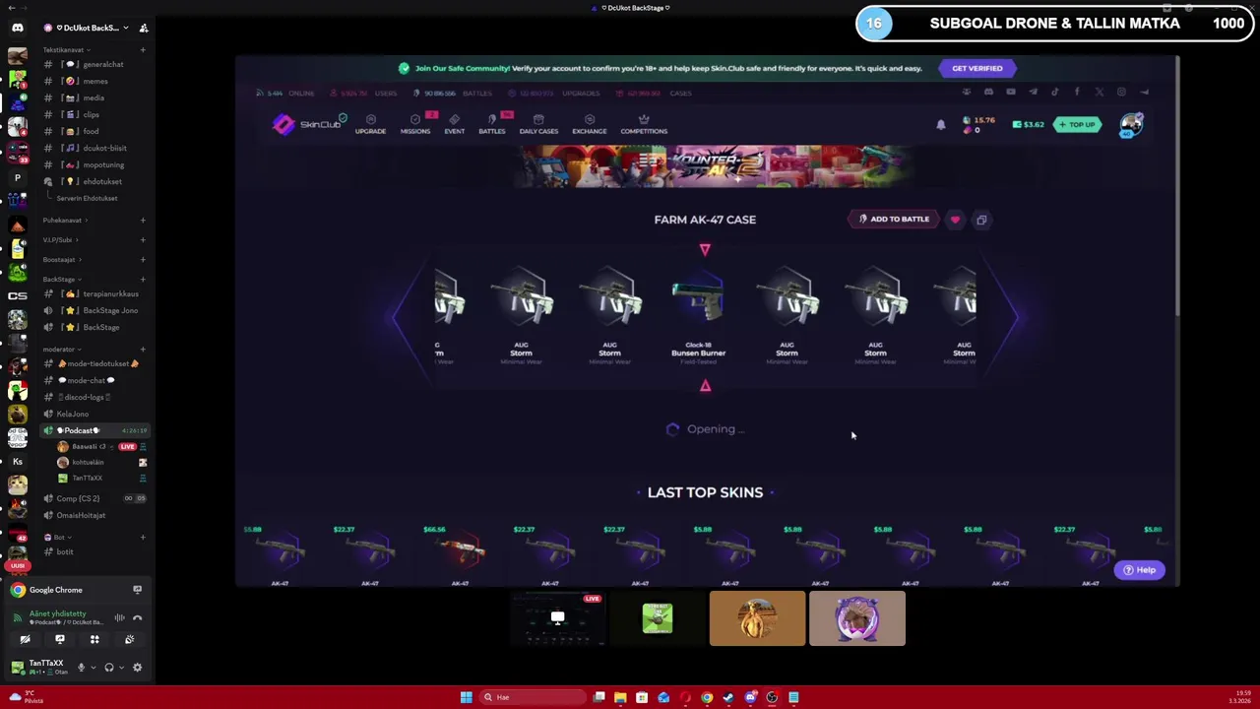Open the Ks server icon

17,461
